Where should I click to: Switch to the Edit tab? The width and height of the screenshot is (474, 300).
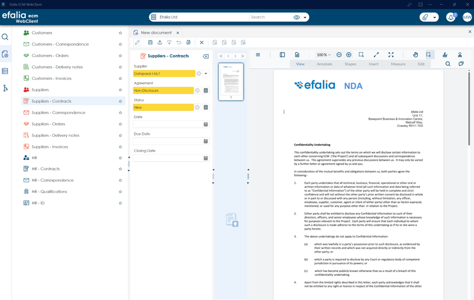coord(421,64)
